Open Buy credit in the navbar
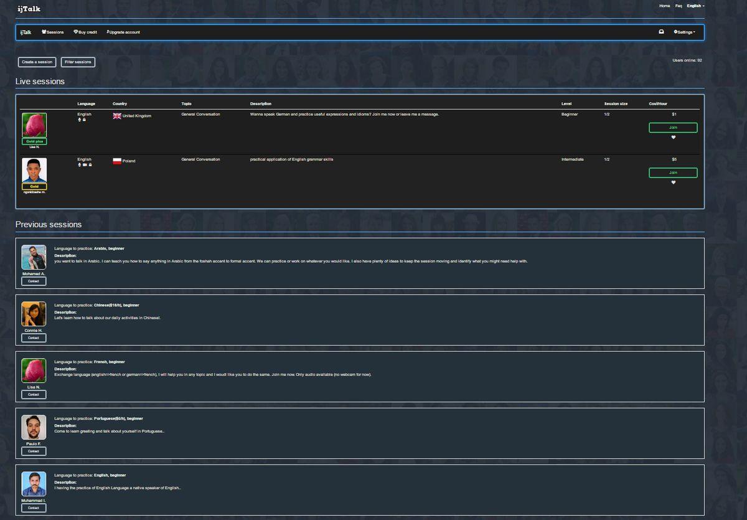The image size is (747, 520). (x=85, y=32)
